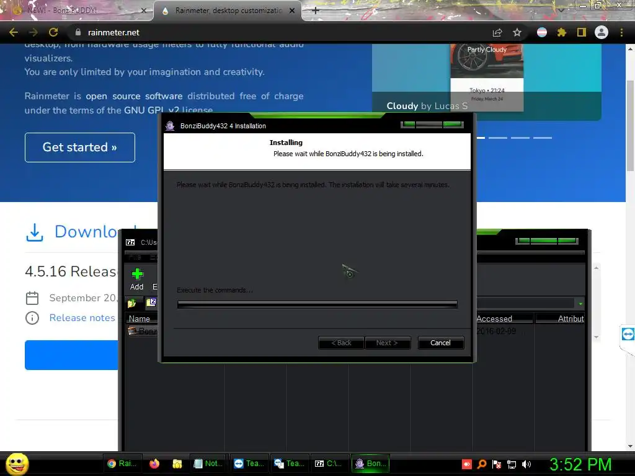Image resolution: width=635 pixels, height=476 pixels.
Task: Click the Attributes column header in 7-Zip
Action: click(x=561, y=319)
